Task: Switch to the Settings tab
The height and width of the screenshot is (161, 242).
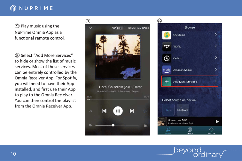Action: [211, 131]
